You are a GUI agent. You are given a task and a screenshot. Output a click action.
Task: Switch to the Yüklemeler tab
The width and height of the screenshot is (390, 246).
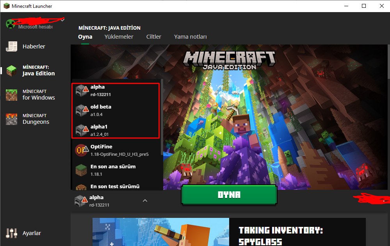pyautogui.click(x=119, y=37)
